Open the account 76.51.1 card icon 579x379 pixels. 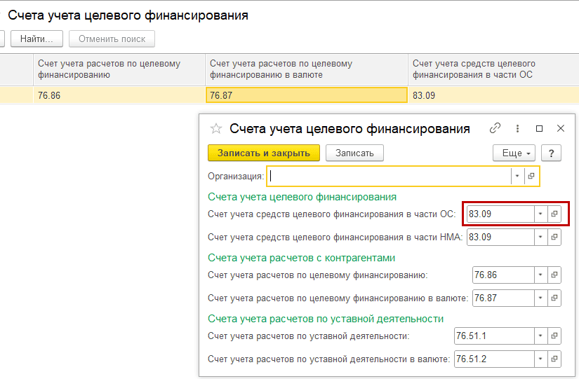coord(554,336)
